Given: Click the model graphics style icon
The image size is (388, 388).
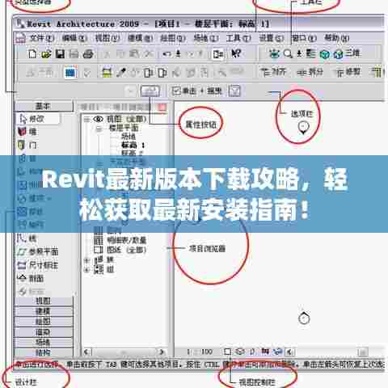Looking at the screenshot, I should pos(240,352).
